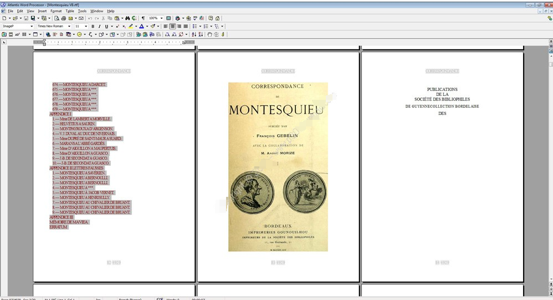This screenshot has width=553, height=300.
Task: Click the Paste clipboard icon
Action: pyautogui.click(x=116, y=18)
